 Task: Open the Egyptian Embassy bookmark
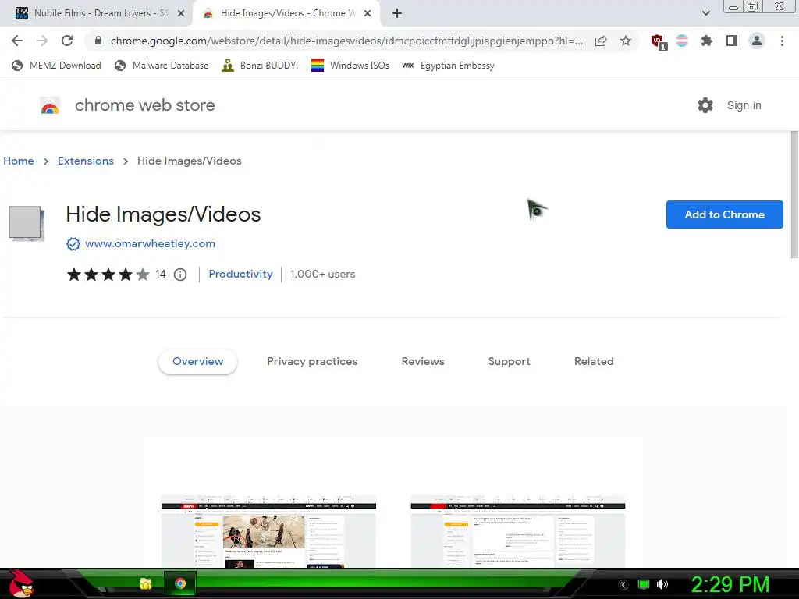tap(448, 66)
